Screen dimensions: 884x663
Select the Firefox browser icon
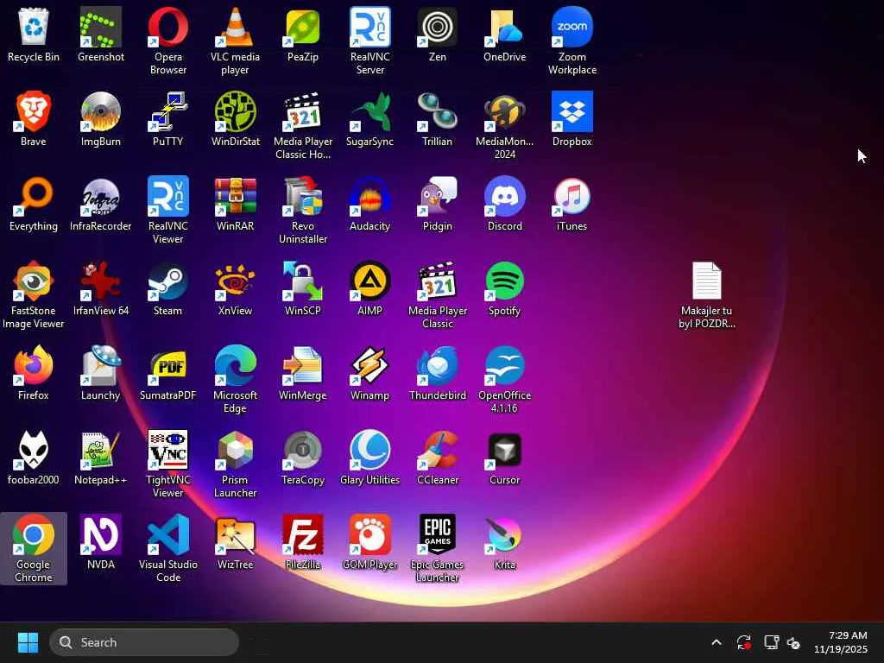(x=34, y=367)
